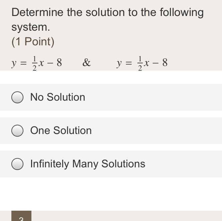The height and width of the screenshot is (221, 222).
Task: Click the Determine the solution question heading
Action: pos(107,13)
